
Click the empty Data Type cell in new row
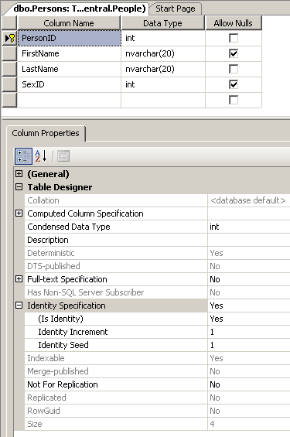(x=163, y=100)
